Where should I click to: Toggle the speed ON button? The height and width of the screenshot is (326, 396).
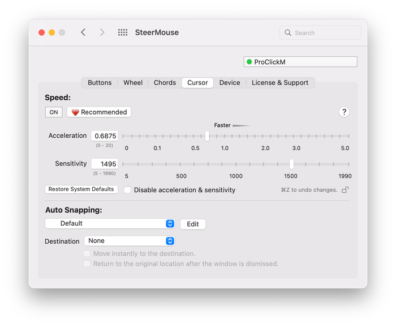pos(54,112)
